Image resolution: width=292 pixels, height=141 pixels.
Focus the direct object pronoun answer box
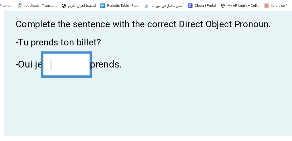coord(66,64)
